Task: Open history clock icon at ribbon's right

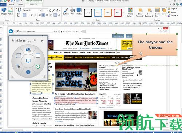Action: (x=177, y=4)
